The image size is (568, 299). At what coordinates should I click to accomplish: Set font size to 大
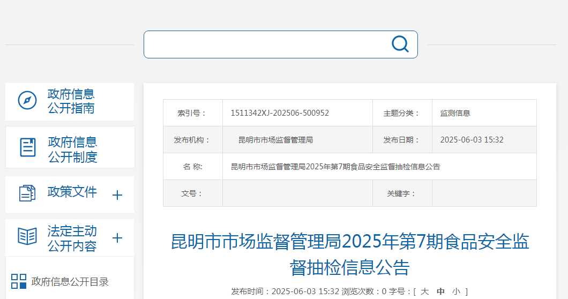coord(424,291)
